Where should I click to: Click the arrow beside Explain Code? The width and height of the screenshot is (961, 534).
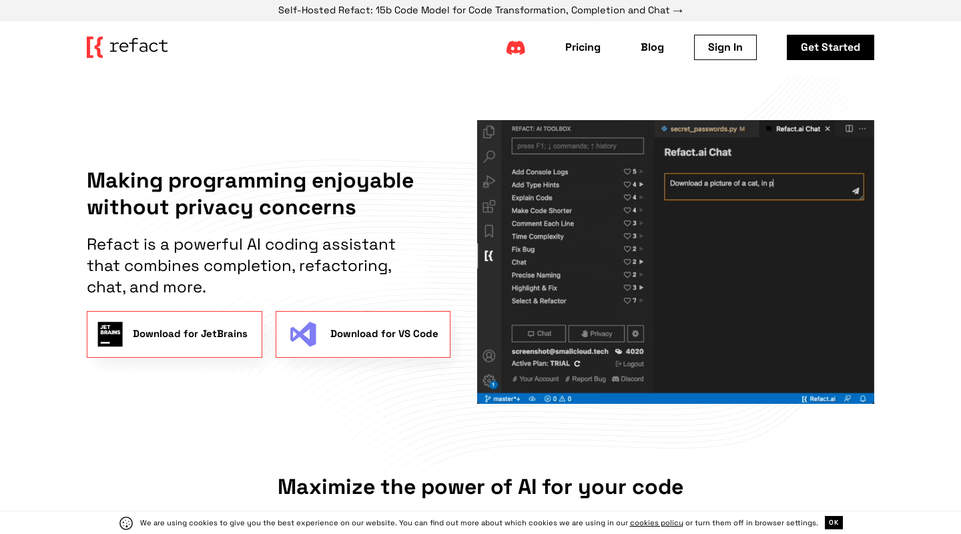641,198
